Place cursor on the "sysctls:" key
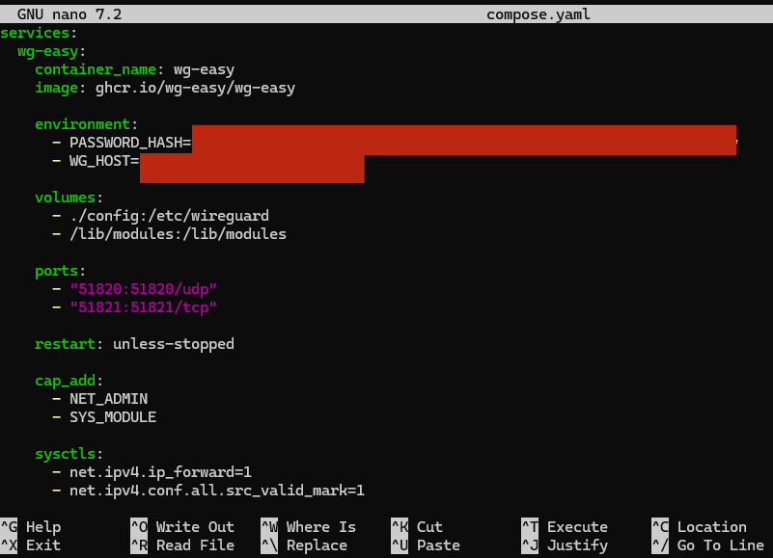The height and width of the screenshot is (558, 773). 69,454
